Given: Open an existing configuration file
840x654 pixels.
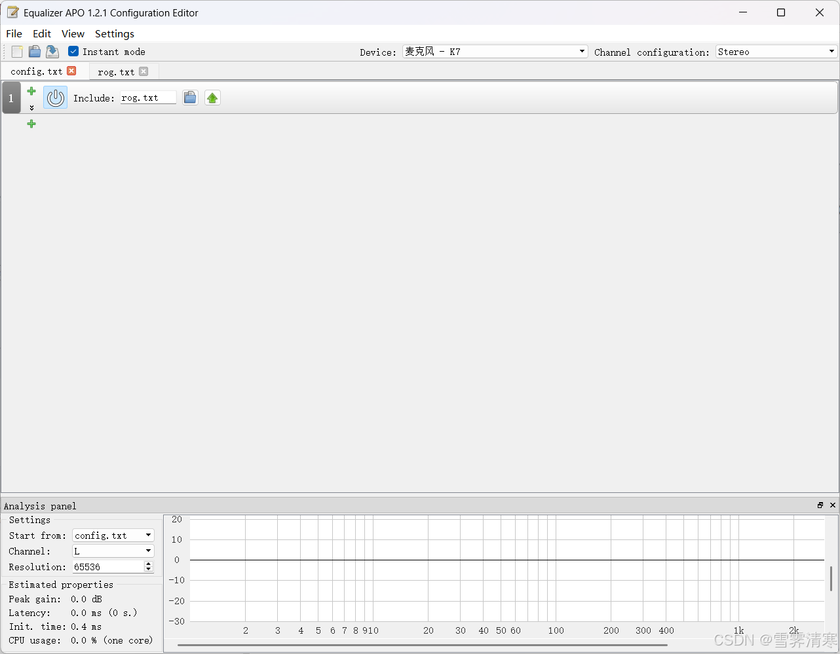Looking at the screenshot, I should click(34, 51).
